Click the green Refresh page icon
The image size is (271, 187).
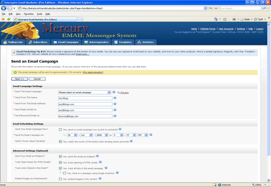coord(210,8)
